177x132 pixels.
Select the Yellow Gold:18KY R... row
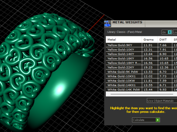141,63
